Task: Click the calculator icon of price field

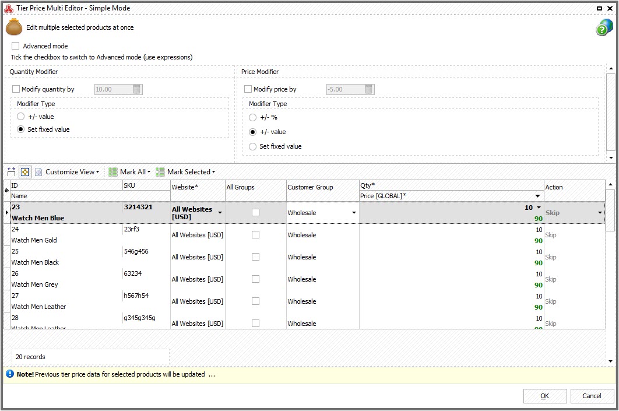Action: (x=369, y=89)
